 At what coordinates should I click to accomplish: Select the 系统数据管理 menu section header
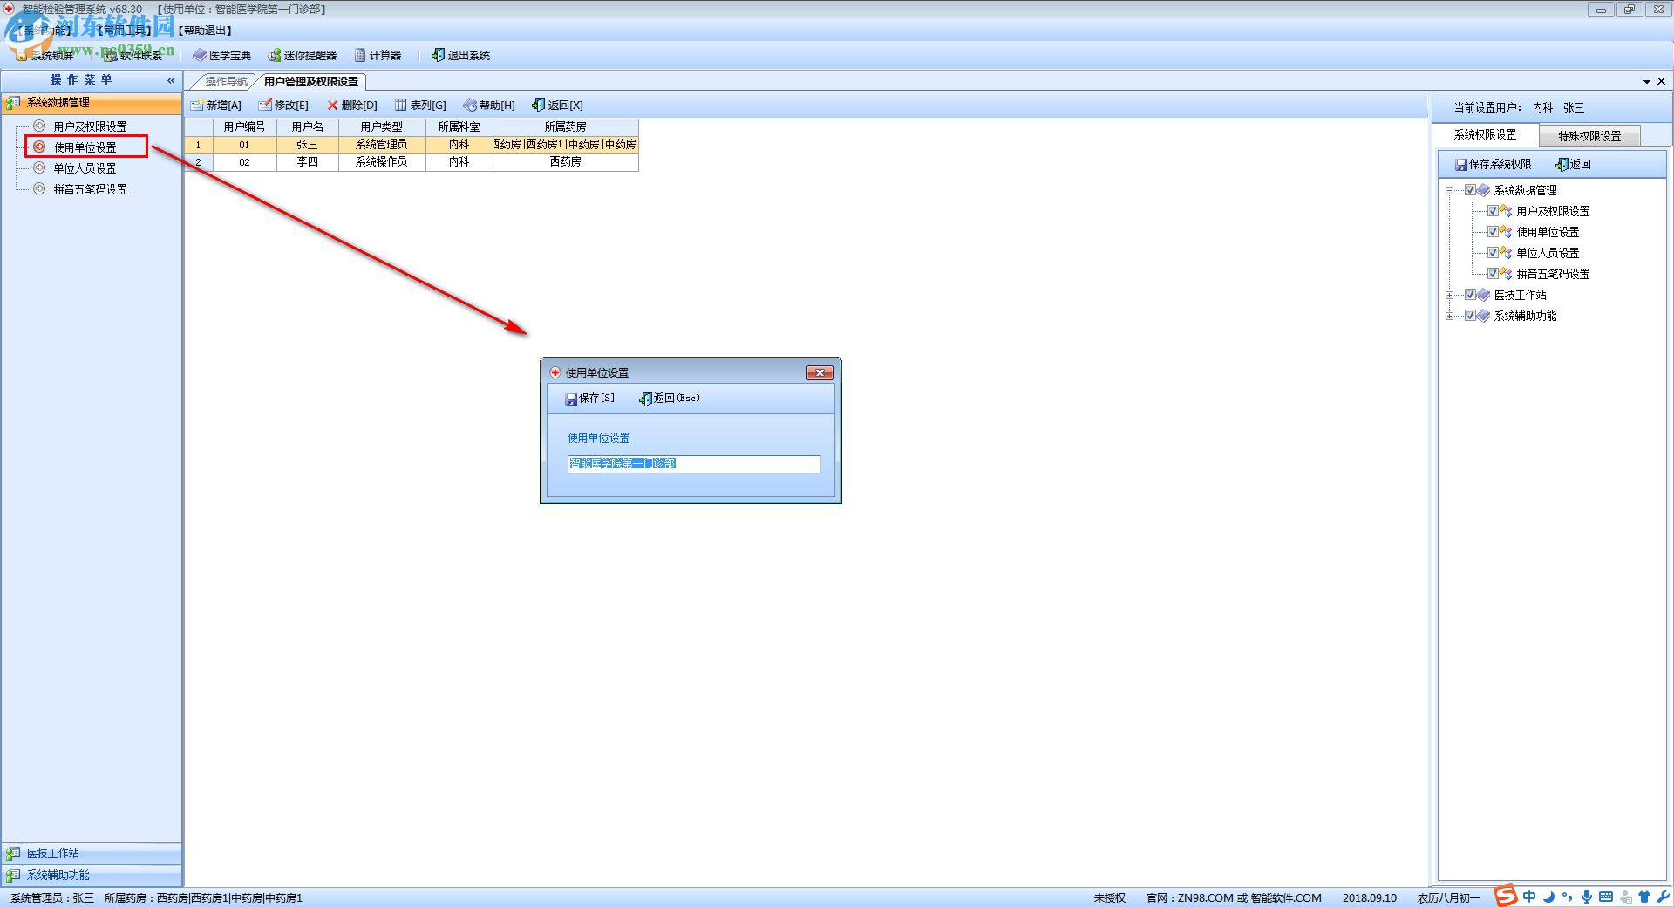(x=92, y=102)
